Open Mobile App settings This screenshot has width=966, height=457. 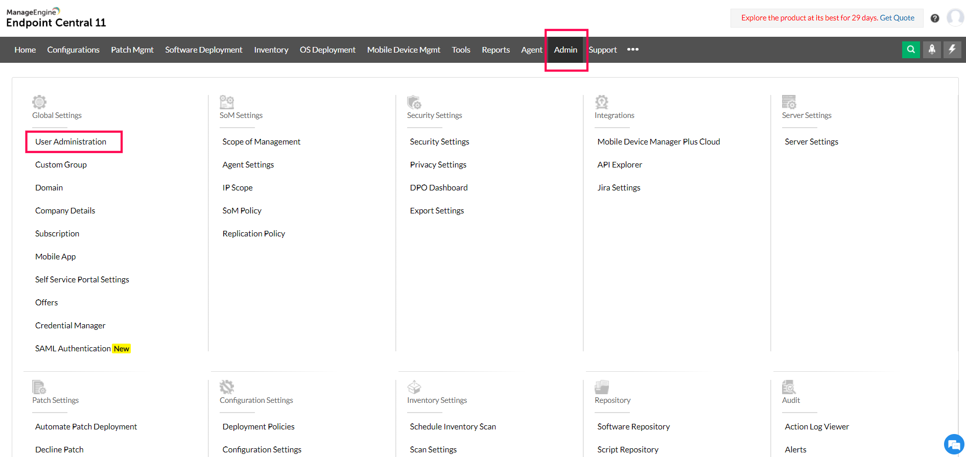tap(55, 256)
